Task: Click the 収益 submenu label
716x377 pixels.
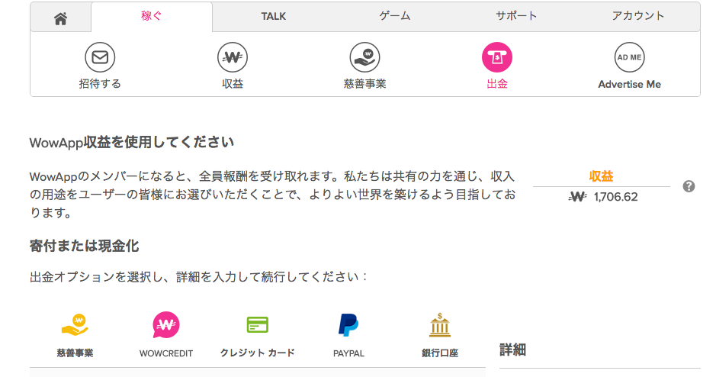Action: (x=233, y=84)
